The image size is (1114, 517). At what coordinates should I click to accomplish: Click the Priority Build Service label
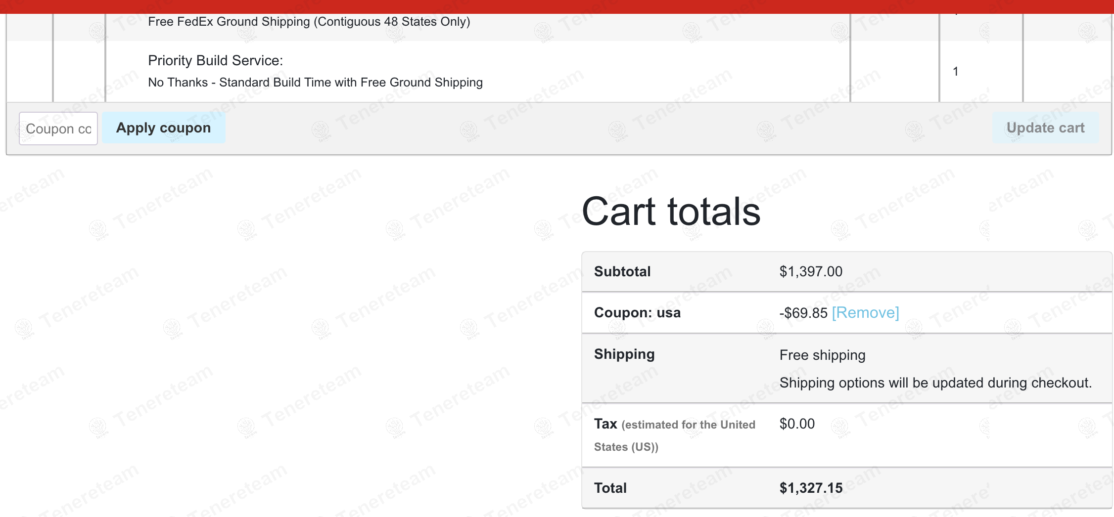tap(215, 61)
